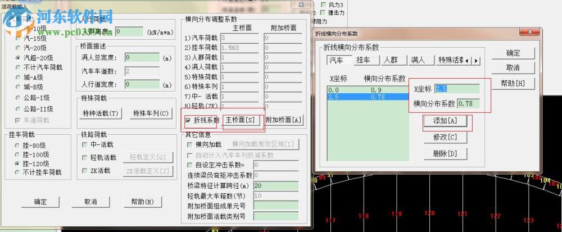The height and width of the screenshot is (232, 562).
Task: Select 不计汽车荷载 option
Action: (17, 67)
